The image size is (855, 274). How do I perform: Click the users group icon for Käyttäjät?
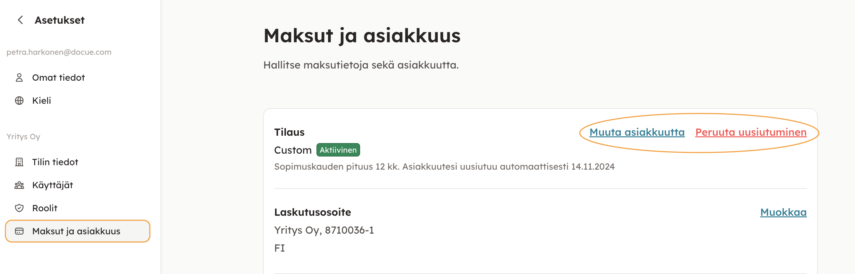[x=19, y=185]
